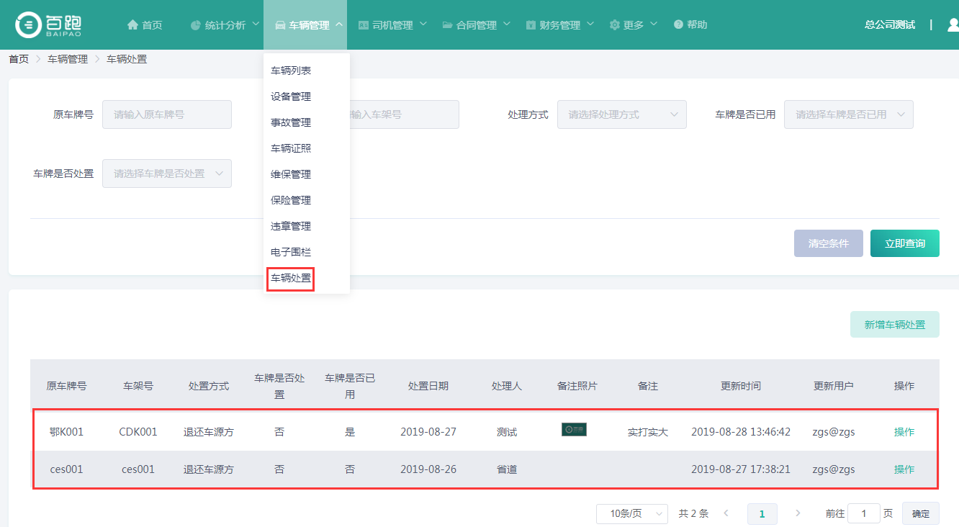Click the 合同管理 folder icon

pos(447,25)
